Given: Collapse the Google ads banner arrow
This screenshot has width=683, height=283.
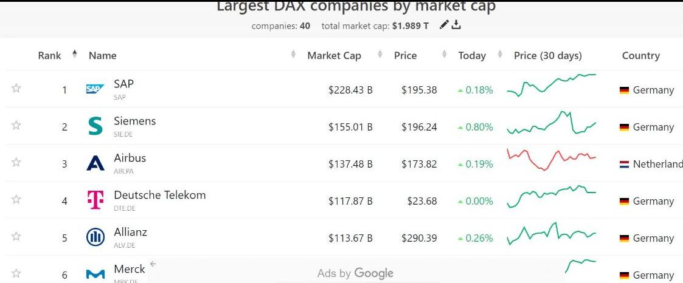Looking at the screenshot, I should tap(153, 264).
